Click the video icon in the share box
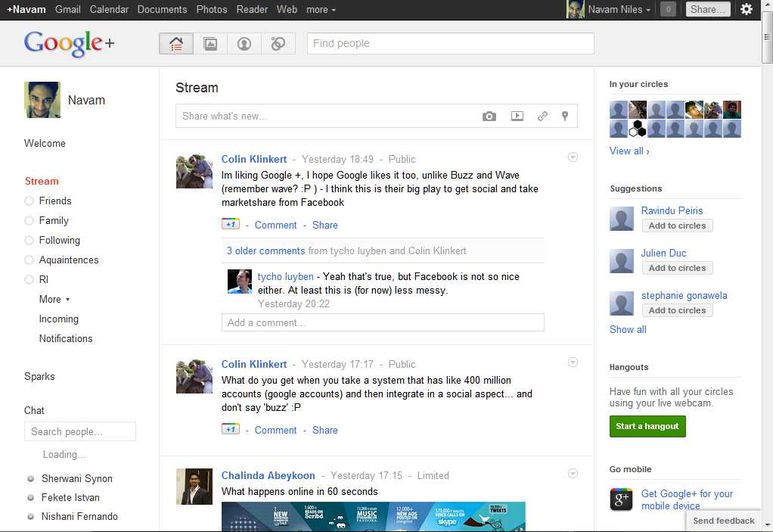This screenshot has width=773, height=532. point(517,116)
